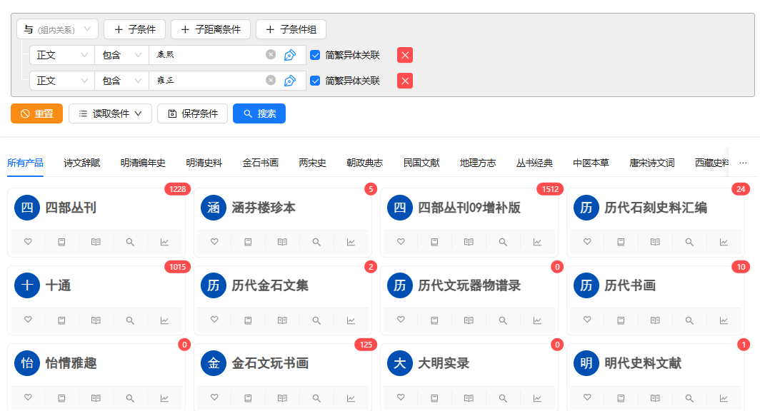Toggle 简繁异体关联 checkbox in the 雍正 row

315,81
